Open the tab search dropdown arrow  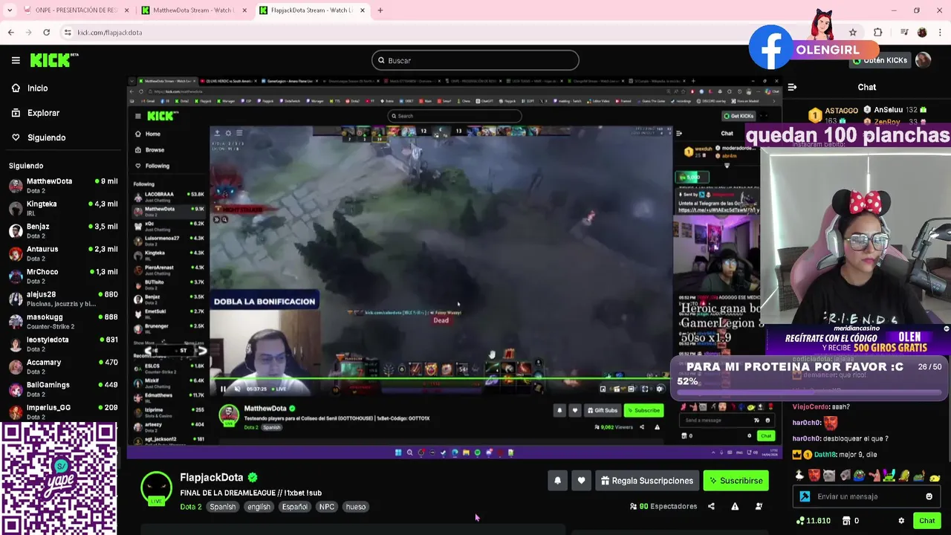pos(10,10)
